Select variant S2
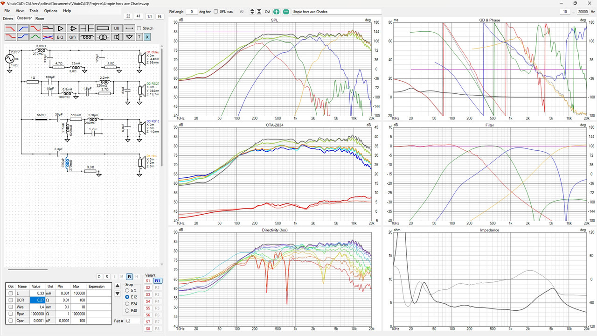 coord(148,288)
